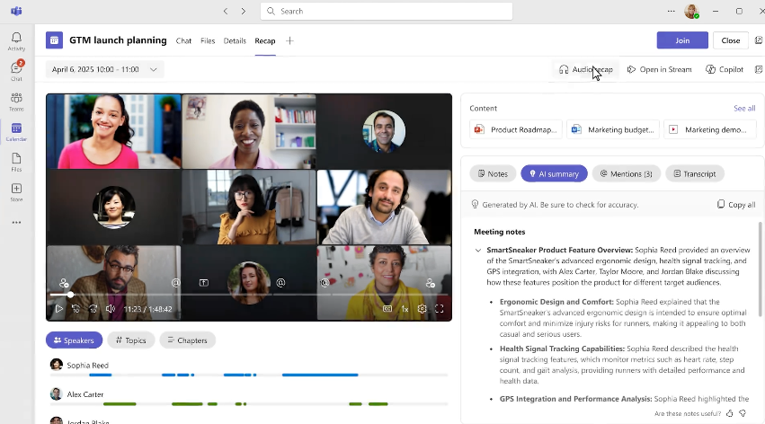
Task: Open the meeting date dropdown
Action: click(104, 69)
